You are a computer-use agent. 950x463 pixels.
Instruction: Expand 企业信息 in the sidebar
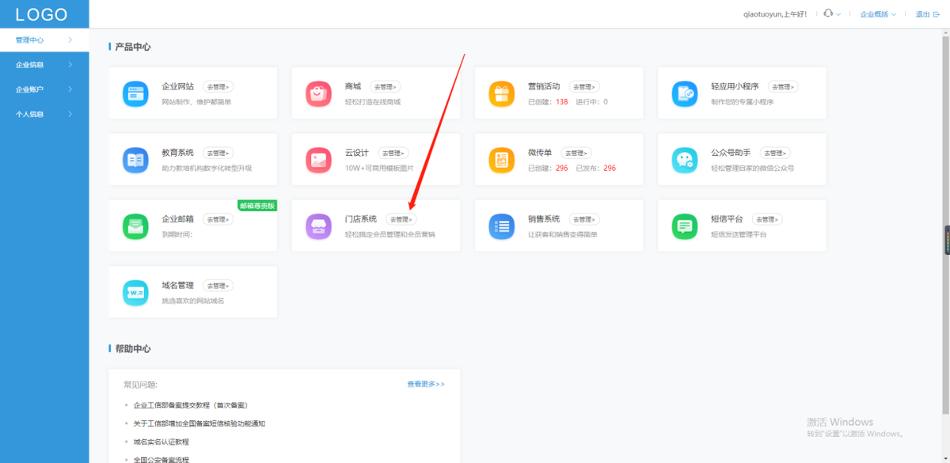coord(44,65)
